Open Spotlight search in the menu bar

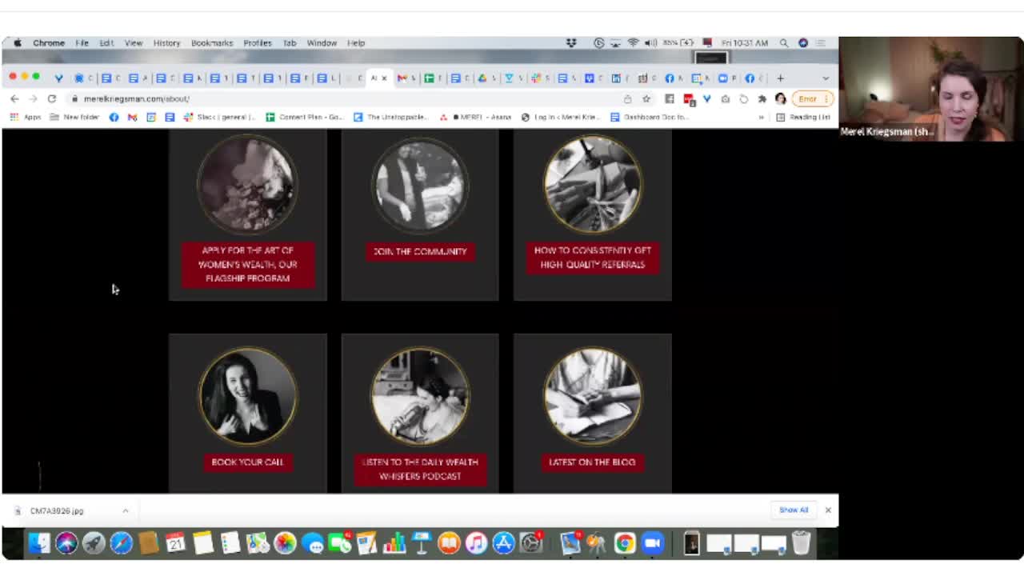(784, 43)
